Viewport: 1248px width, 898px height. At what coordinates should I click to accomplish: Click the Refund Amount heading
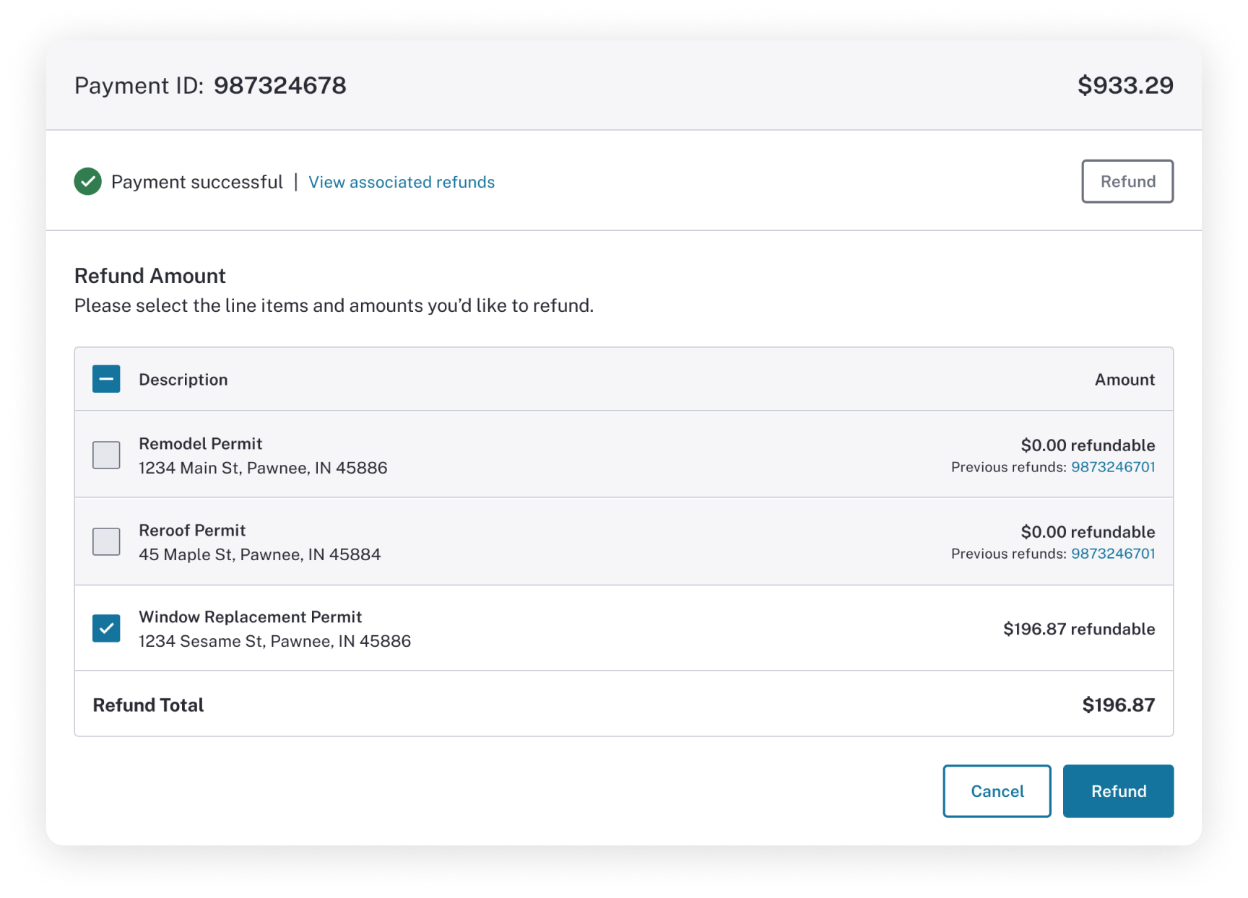point(149,275)
